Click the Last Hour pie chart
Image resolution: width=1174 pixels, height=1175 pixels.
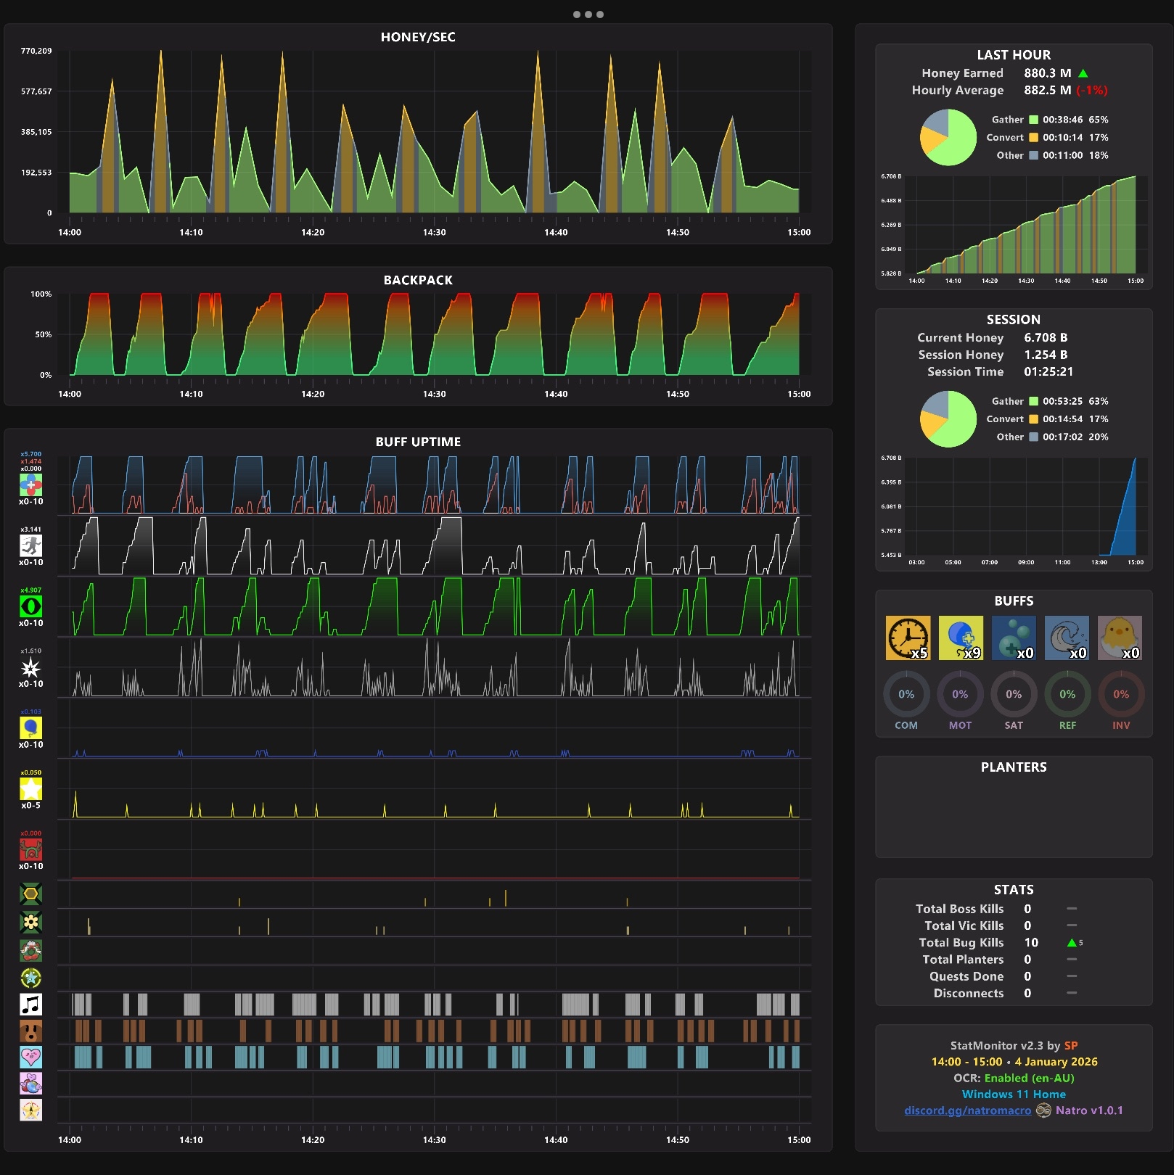(x=948, y=137)
